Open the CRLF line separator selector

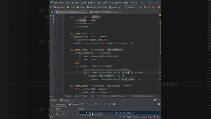[x=129, y=117]
